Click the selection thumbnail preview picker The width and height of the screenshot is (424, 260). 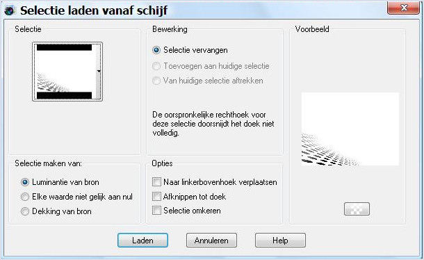[x=67, y=72]
